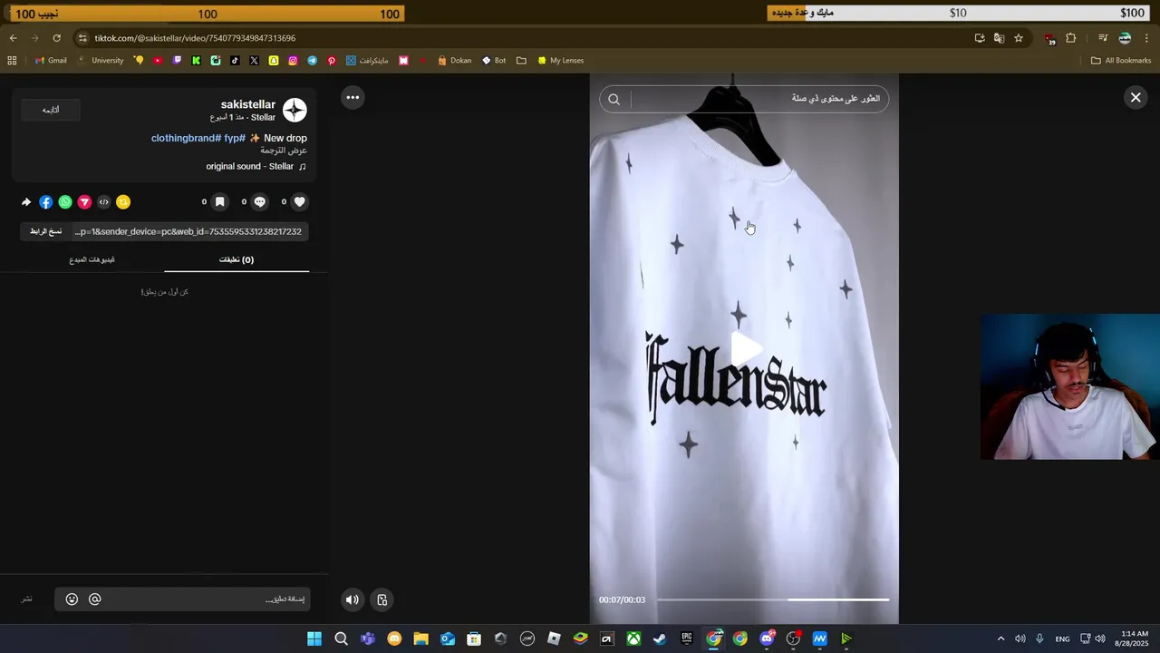Open the apps grid in bookmarks bar
The width and height of the screenshot is (1160, 653).
tap(12, 61)
